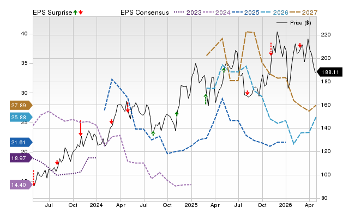The width and height of the screenshot is (349, 208).
Task: Click the dotted red surprise arrow below the Price legend
Action: [x=271, y=49]
